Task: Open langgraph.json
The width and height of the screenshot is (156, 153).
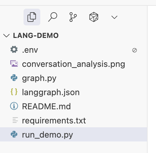Action: [x=51, y=92]
